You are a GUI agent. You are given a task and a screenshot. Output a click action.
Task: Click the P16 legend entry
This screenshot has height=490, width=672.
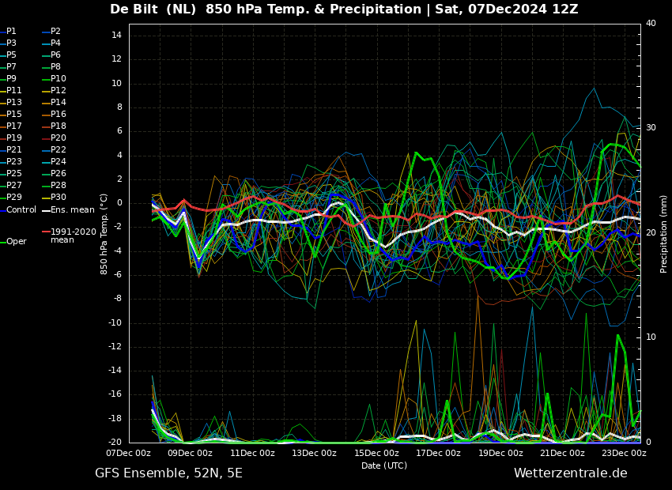[x=59, y=115]
